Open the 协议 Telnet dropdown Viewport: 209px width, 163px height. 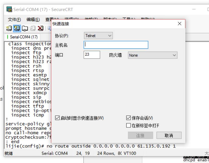coord(98,36)
